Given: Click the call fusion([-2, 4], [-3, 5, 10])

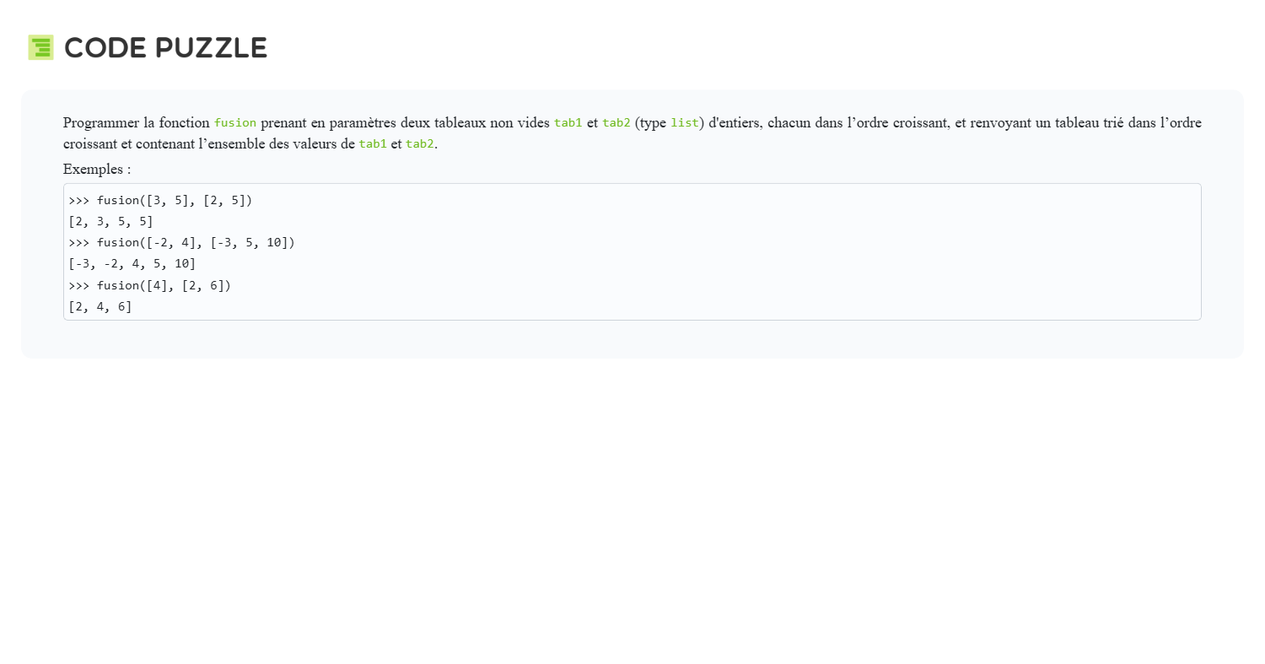Looking at the screenshot, I should (x=196, y=243).
